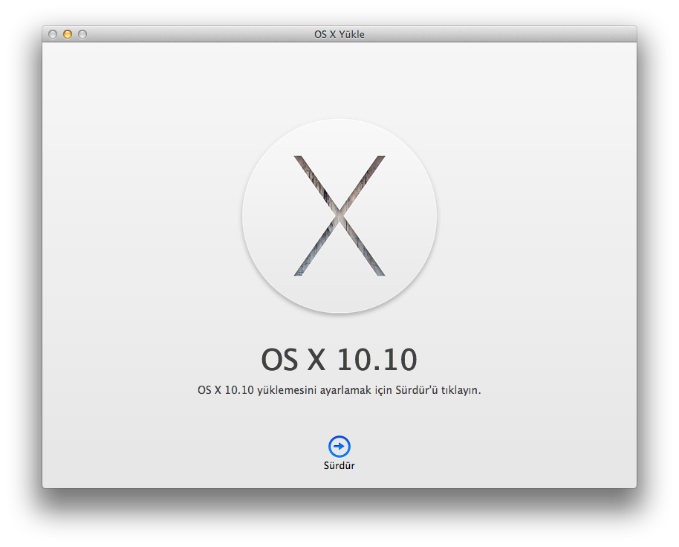Click the bottom edge of the logo circle
This screenshot has width=679, height=547.
coord(339,311)
